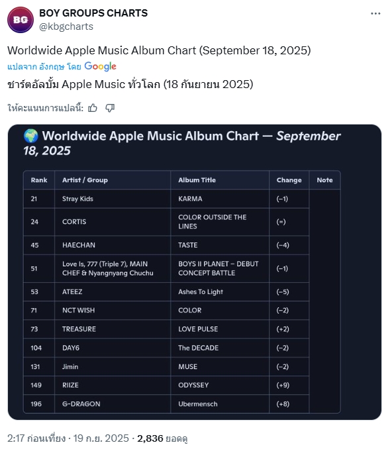Click thumbs up to rate translation
Viewport: 390px width, 449px height.
(93, 108)
